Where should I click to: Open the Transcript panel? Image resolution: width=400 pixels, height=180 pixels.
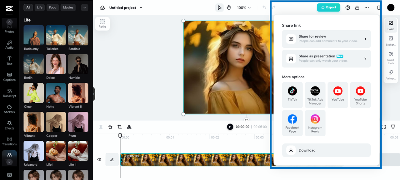[9, 93]
